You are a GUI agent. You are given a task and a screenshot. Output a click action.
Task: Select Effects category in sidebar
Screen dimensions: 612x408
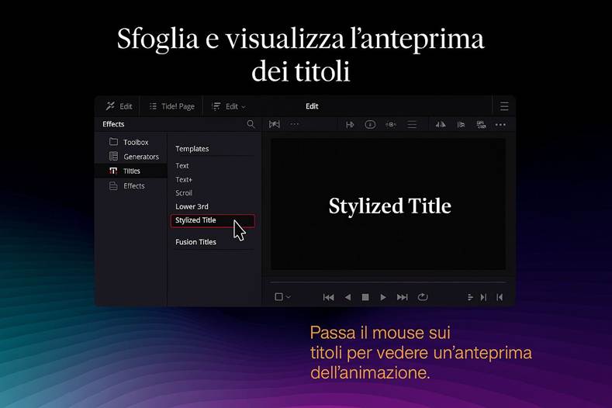click(131, 186)
